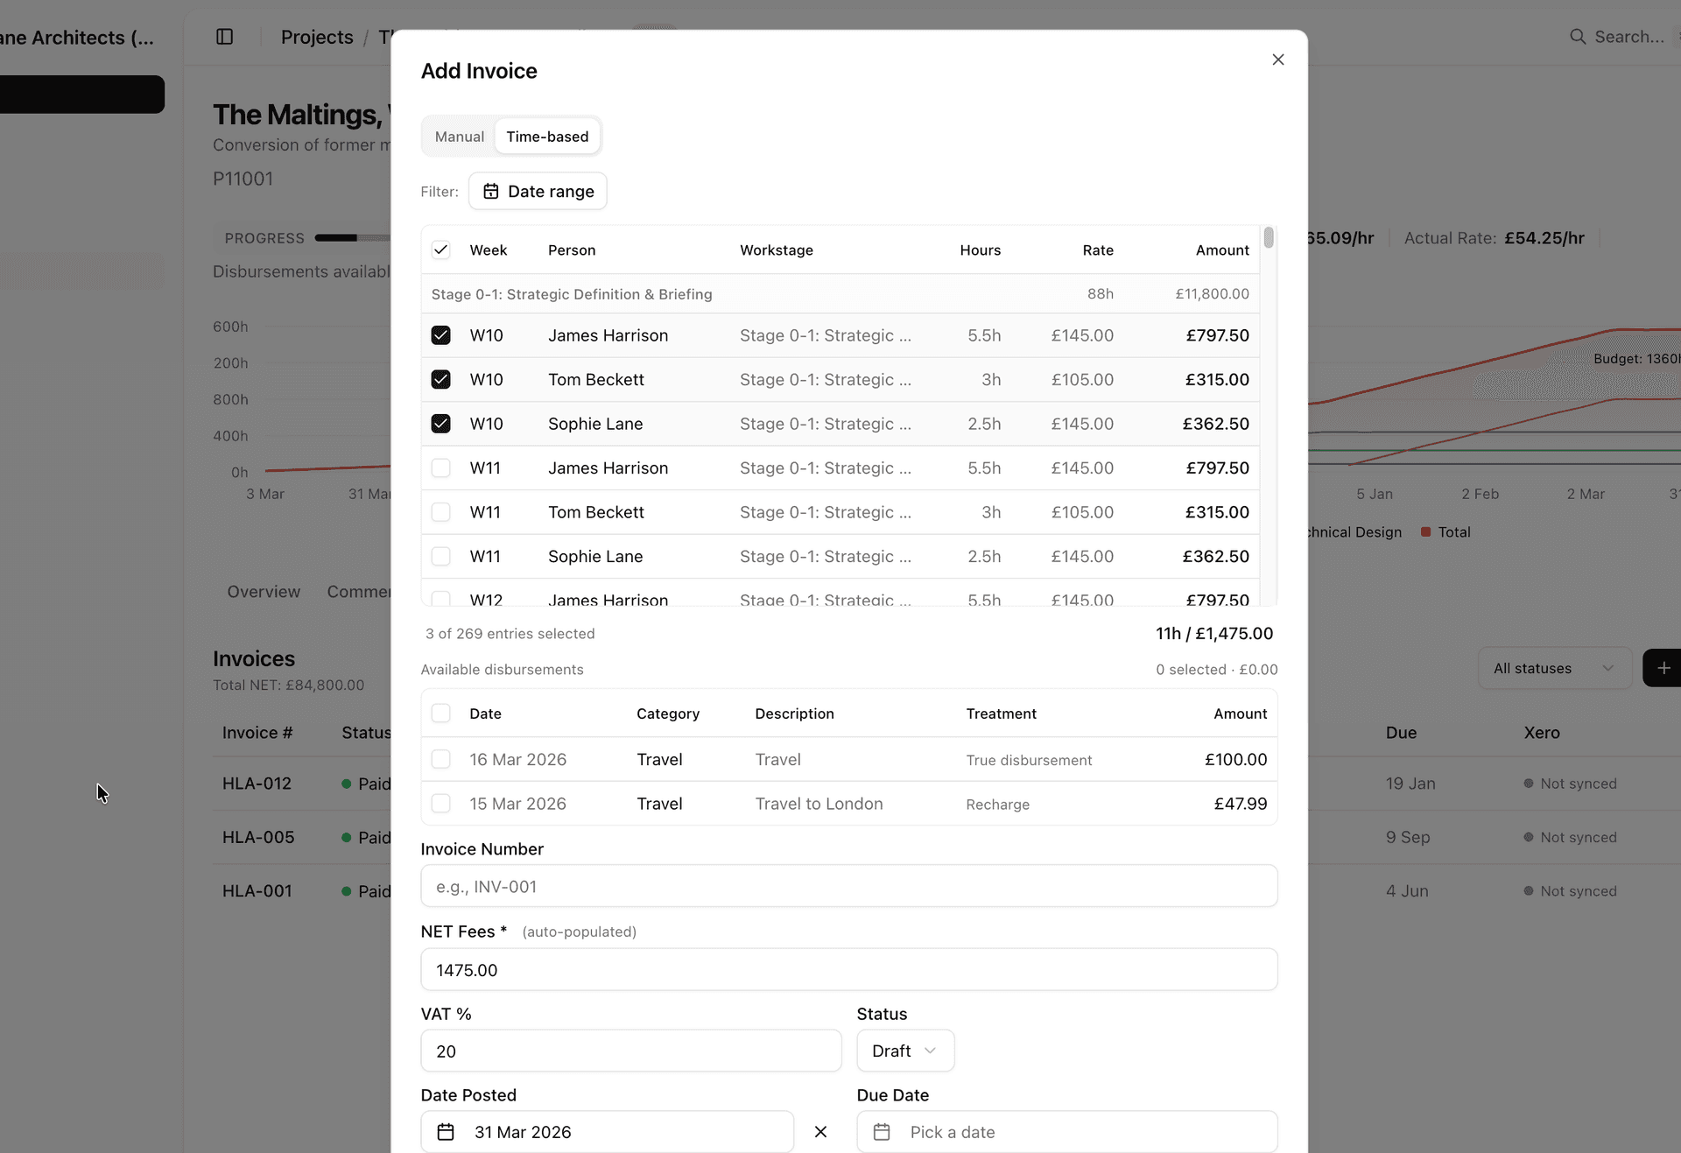
Task: Open the Status dropdown showing Draft
Action: 904,1051
